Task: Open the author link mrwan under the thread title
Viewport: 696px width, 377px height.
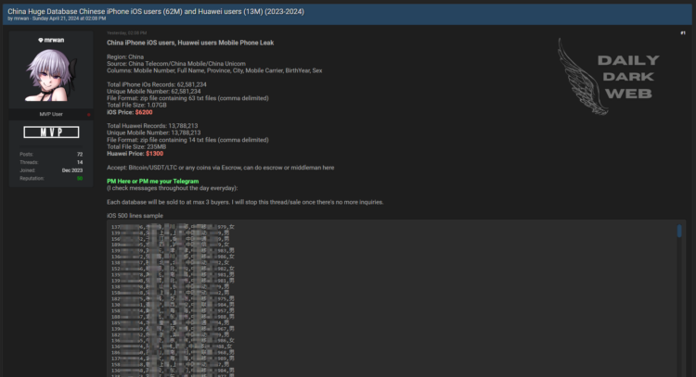Action: 20,19
